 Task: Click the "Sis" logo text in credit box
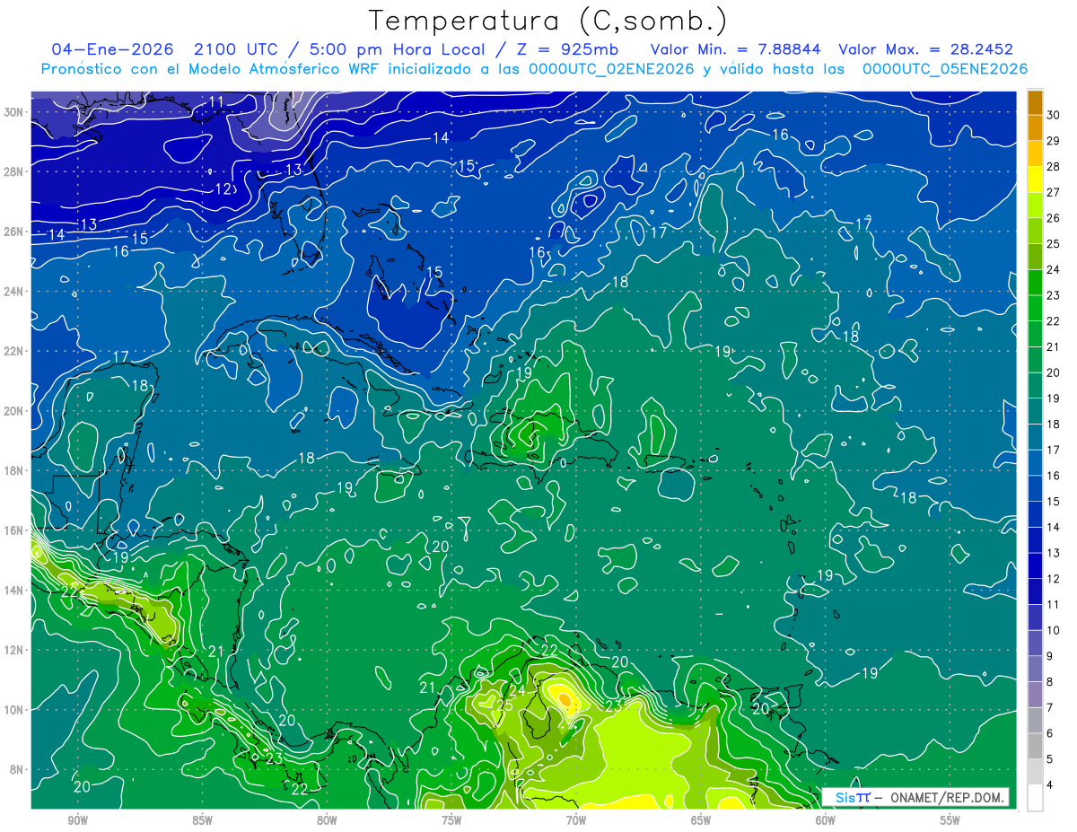coord(845,797)
